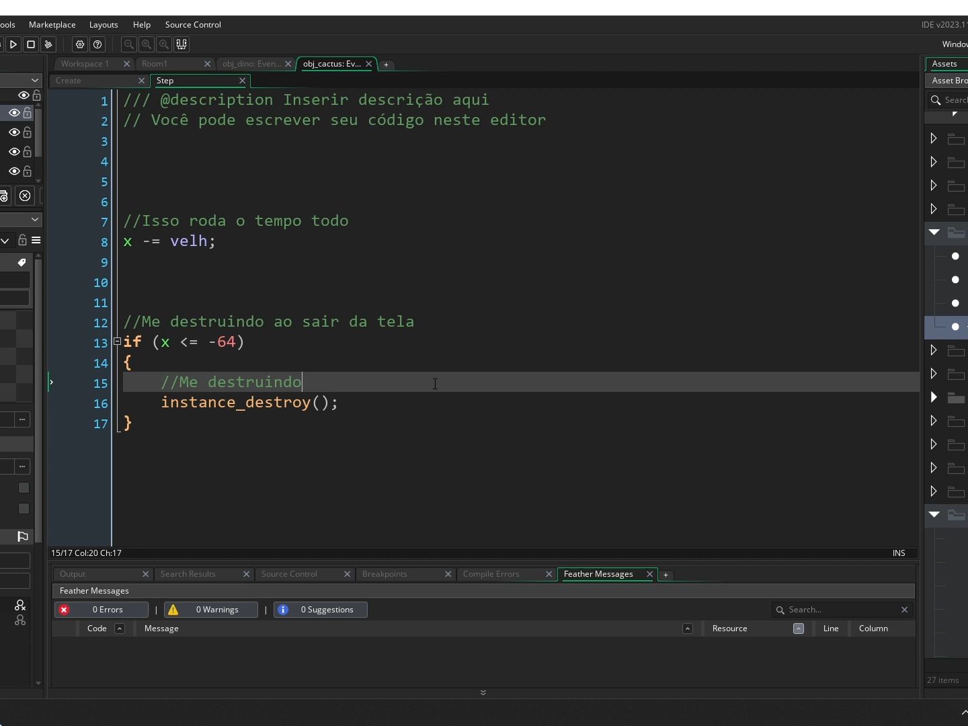The height and width of the screenshot is (726, 968).
Task: Click sort arrow next to Code column
Action: point(120,629)
